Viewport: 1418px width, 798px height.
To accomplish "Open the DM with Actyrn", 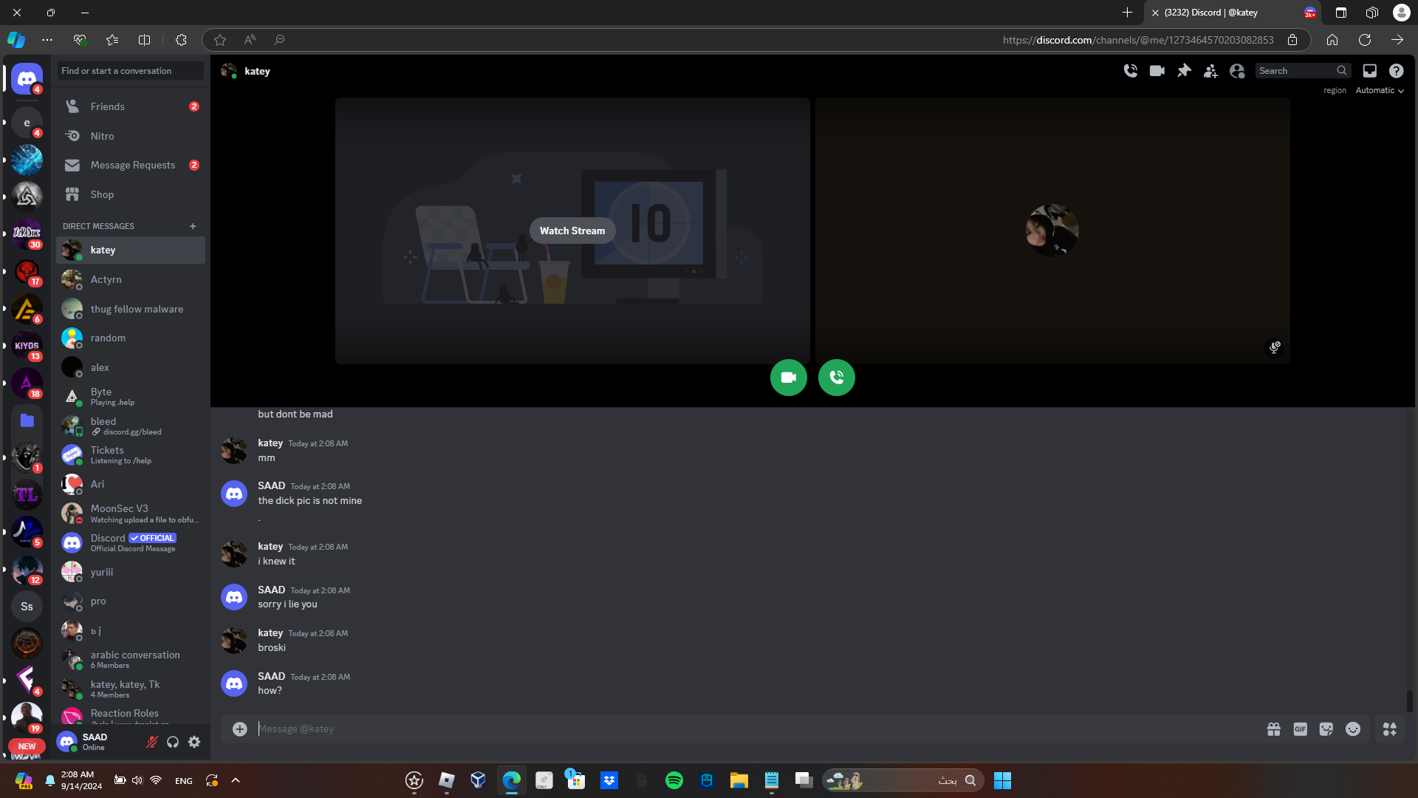I will [131, 279].
